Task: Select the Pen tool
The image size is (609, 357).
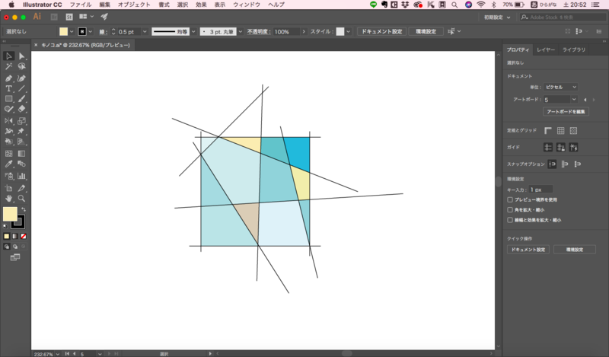Action: (8, 78)
